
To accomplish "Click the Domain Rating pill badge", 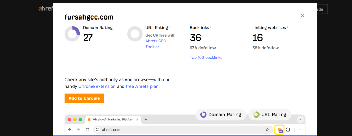I will 221,114.
